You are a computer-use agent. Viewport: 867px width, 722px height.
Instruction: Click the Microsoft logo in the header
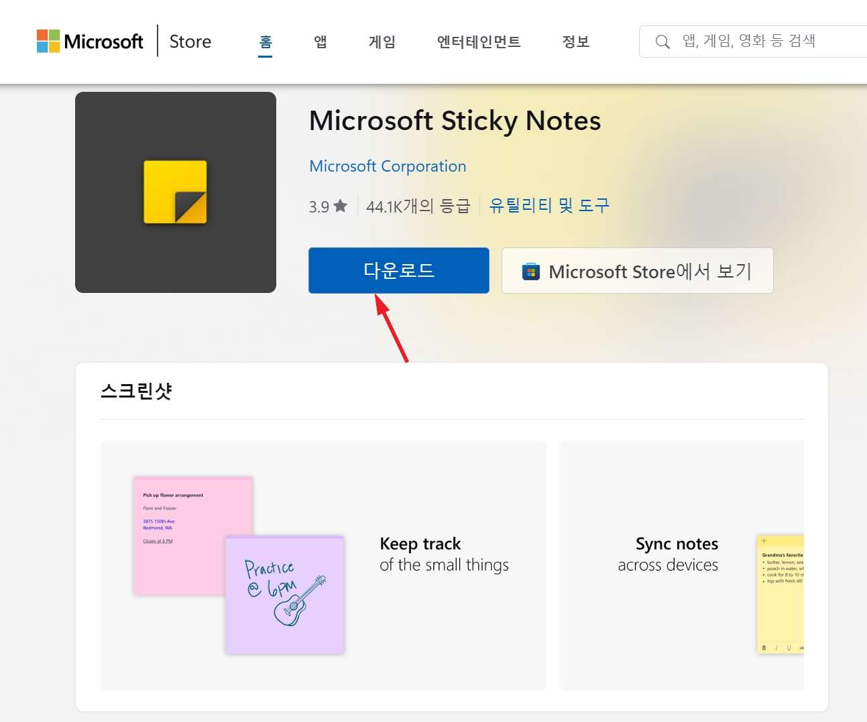(90, 42)
